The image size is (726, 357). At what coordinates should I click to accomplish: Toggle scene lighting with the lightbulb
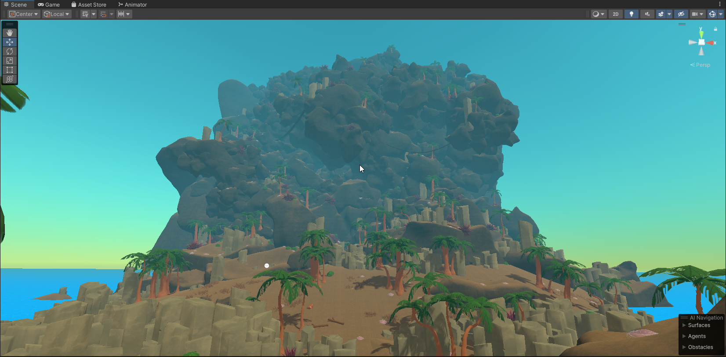click(632, 14)
